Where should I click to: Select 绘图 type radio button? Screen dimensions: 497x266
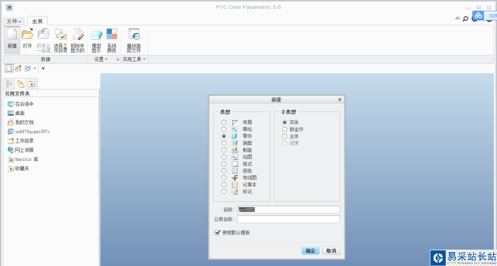point(224,157)
